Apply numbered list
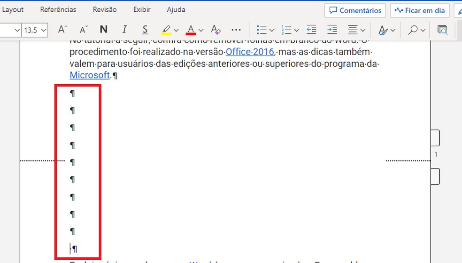Image resolution: width=462 pixels, height=263 pixels. click(286, 30)
